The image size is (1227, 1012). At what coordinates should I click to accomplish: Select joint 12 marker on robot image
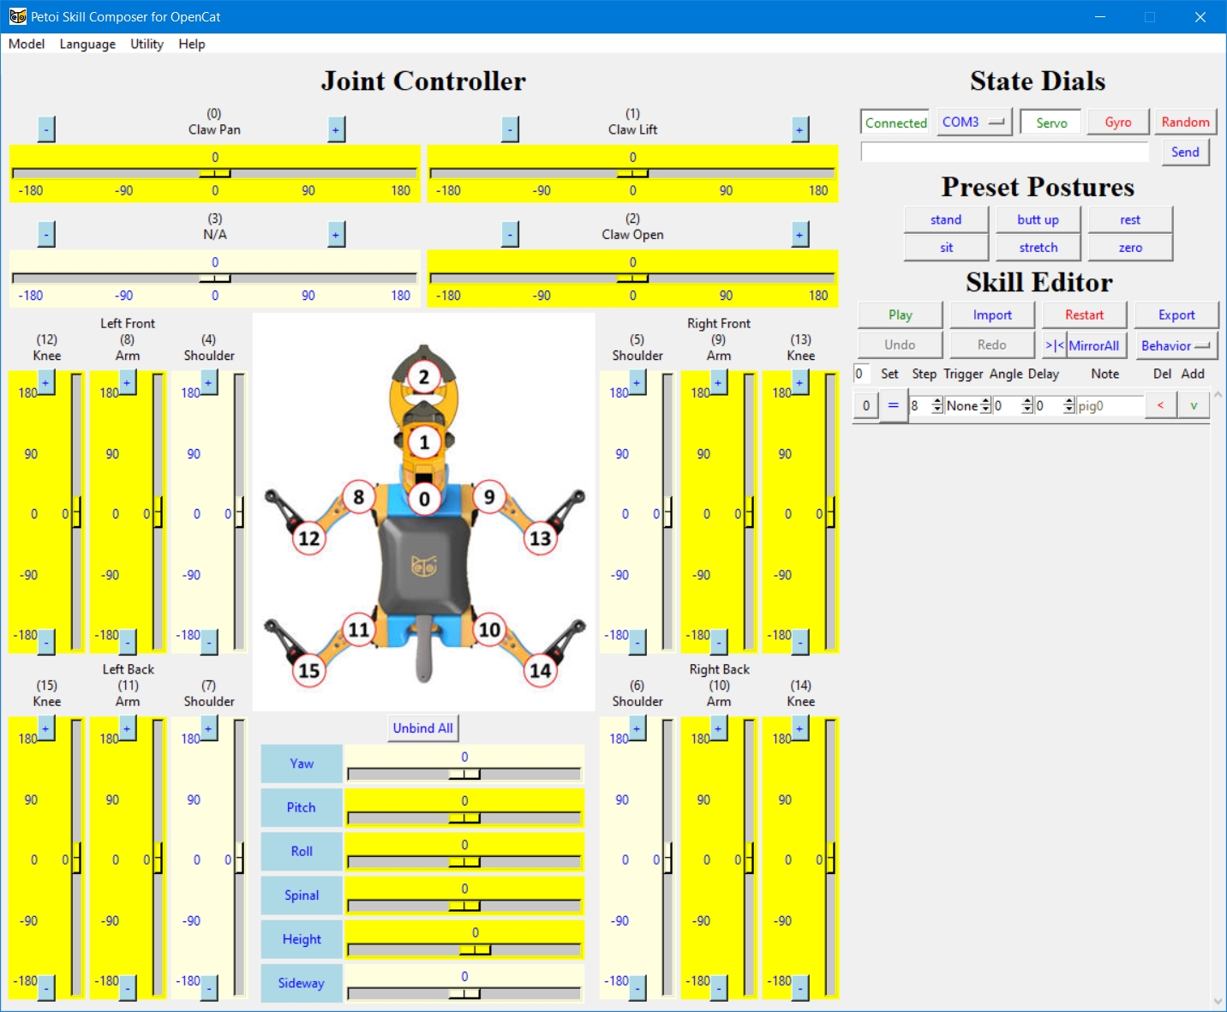(x=308, y=538)
